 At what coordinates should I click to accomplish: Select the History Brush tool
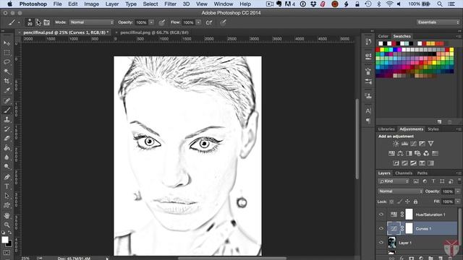(x=7, y=129)
